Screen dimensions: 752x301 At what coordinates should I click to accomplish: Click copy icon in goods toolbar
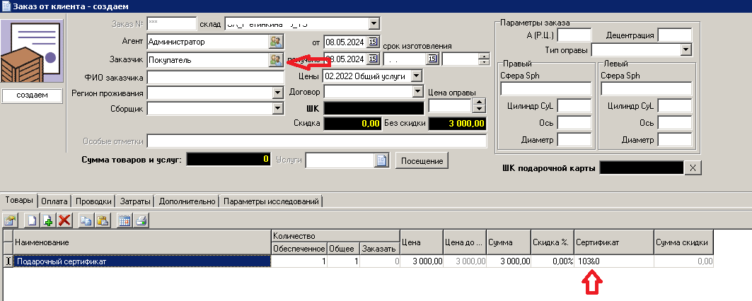(x=86, y=220)
